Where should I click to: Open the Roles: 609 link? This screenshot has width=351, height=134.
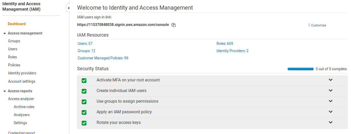(225, 44)
